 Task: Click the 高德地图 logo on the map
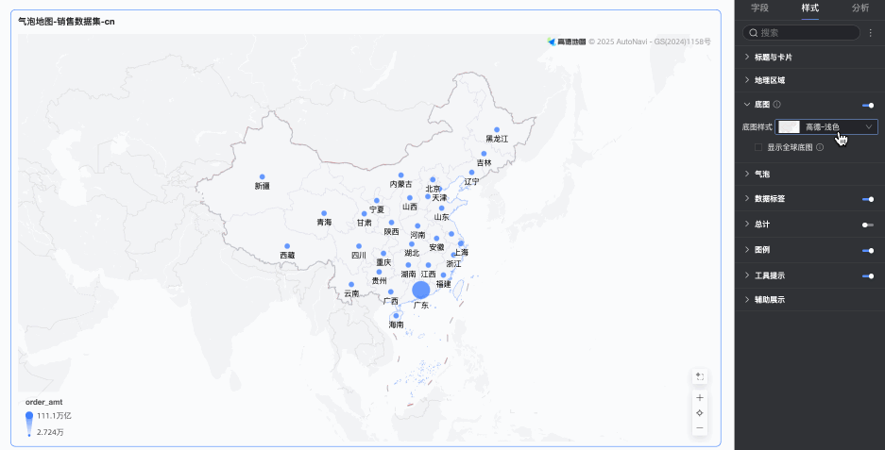pyautogui.click(x=567, y=42)
